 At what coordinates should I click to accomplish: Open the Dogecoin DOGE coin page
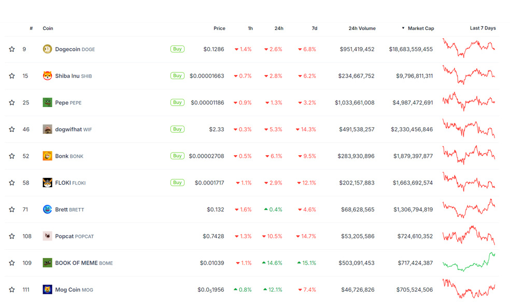[x=75, y=49]
